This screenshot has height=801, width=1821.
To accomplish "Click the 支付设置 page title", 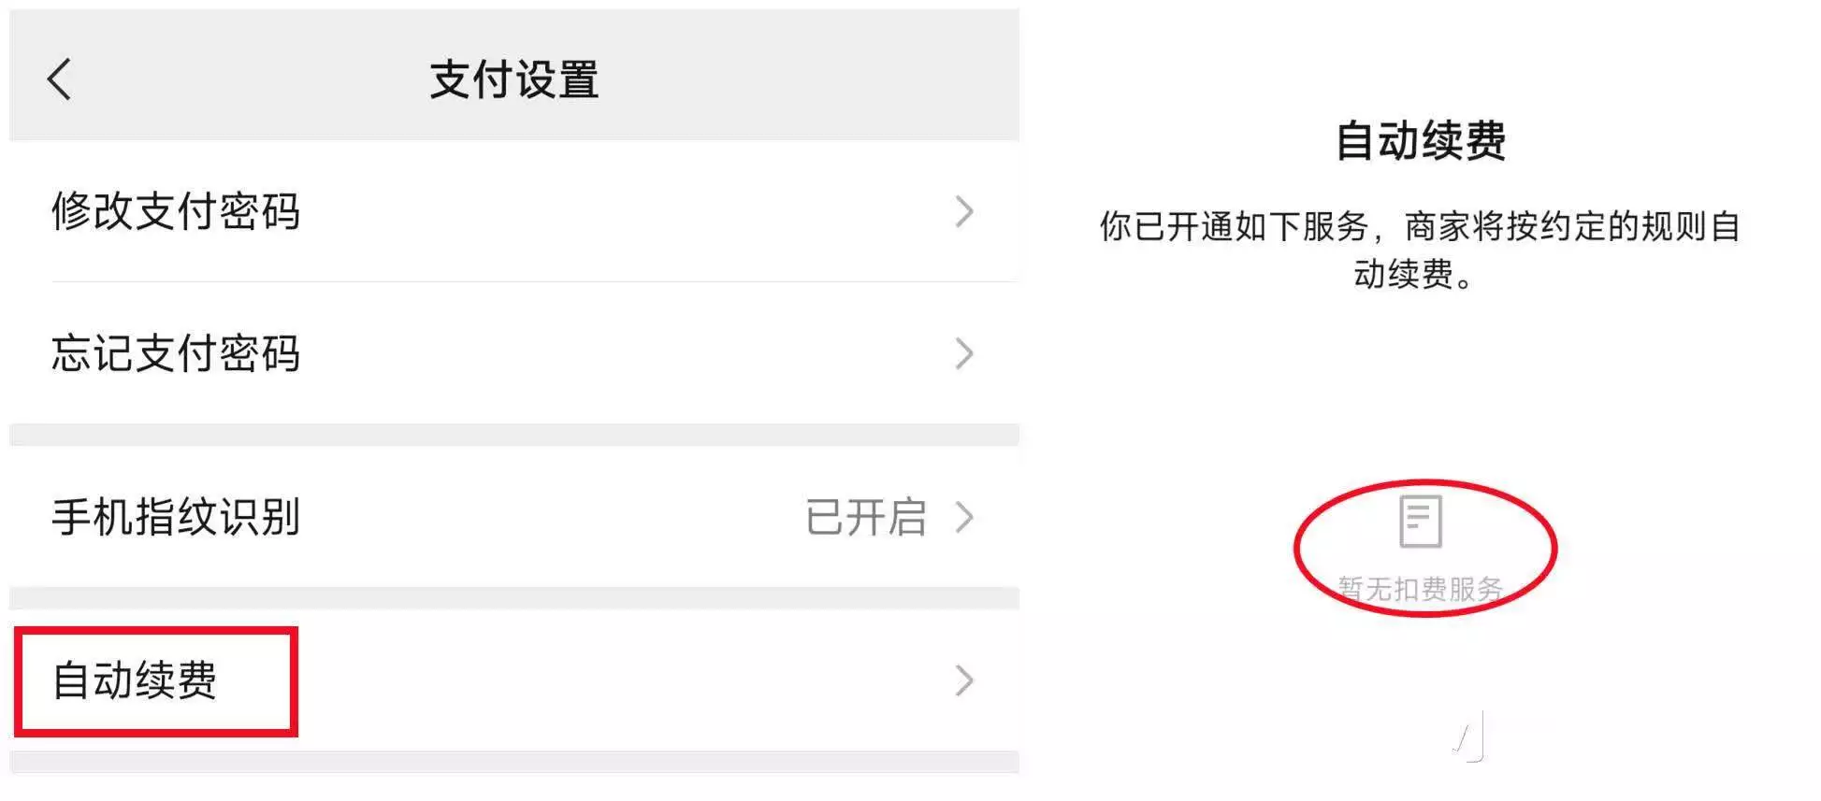I will coord(514,79).
